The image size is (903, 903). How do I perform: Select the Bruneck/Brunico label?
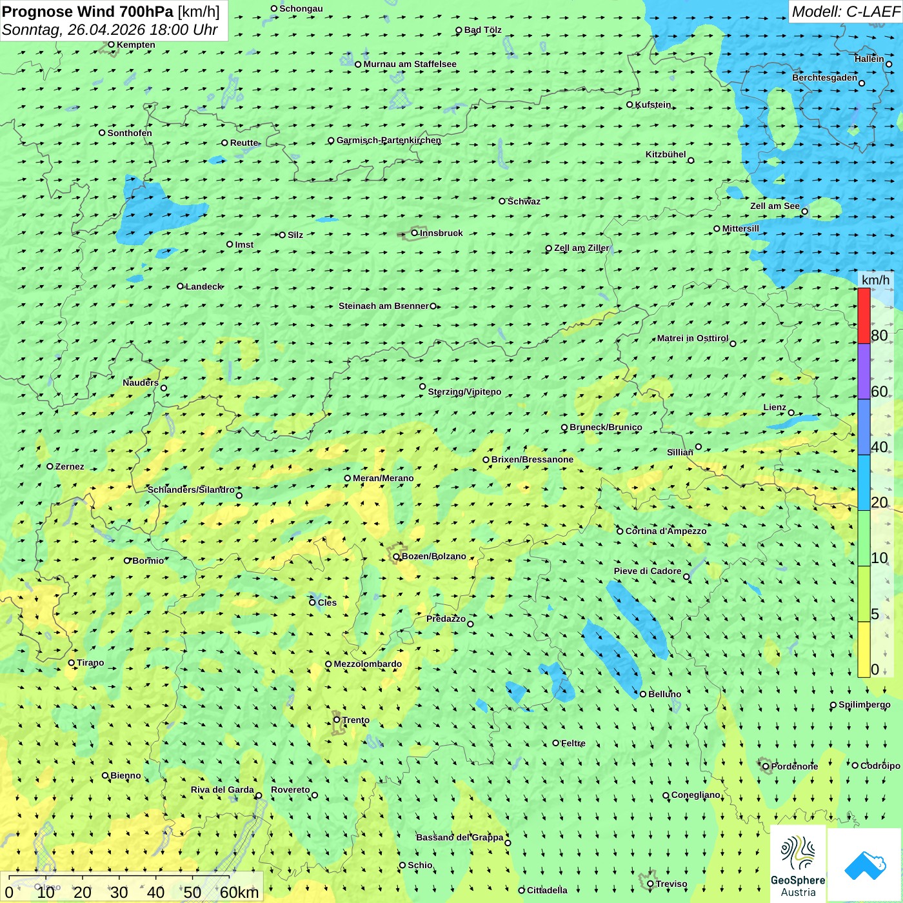point(606,427)
